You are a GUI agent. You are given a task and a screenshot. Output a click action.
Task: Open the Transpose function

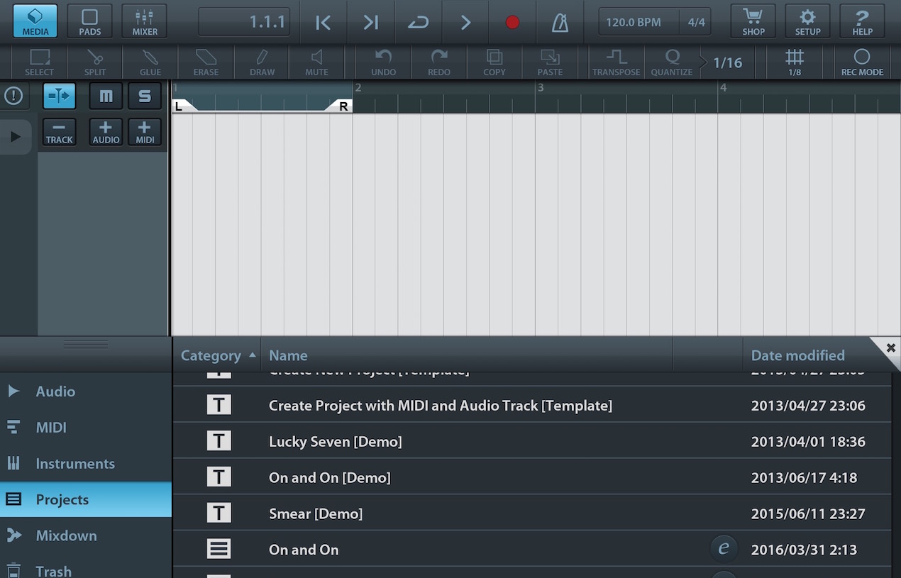coord(616,62)
